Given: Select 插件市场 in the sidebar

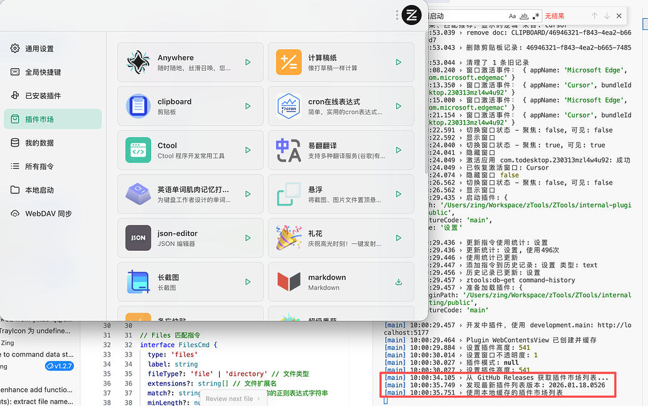Looking at the screenshot, I should pos(53,119).
